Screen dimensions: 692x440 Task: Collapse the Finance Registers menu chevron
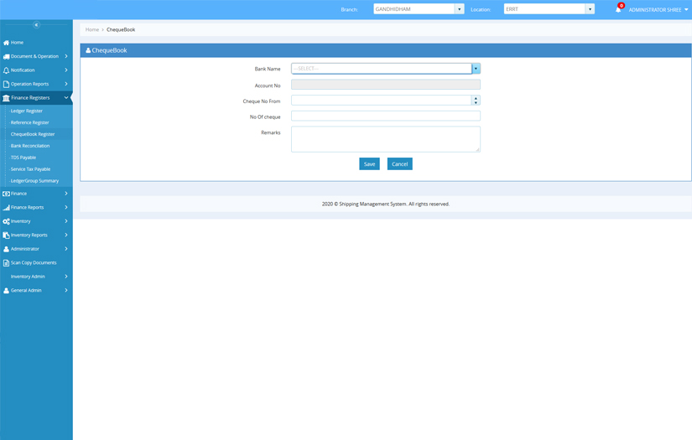[66, 97]
